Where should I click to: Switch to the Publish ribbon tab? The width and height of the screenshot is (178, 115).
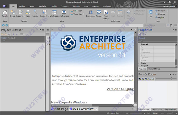point(54,6)
